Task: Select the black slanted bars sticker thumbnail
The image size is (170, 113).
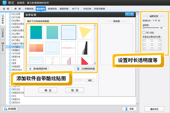Action: (x=85, y=48)
